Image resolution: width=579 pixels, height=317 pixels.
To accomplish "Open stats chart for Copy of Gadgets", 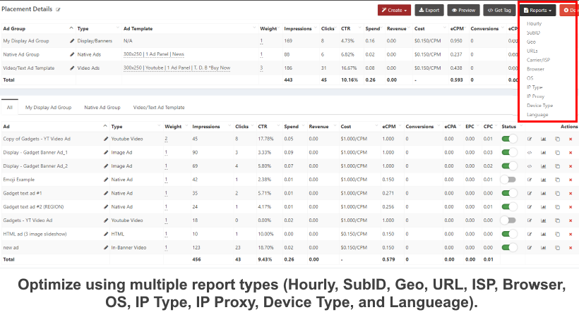I will 543,139.
